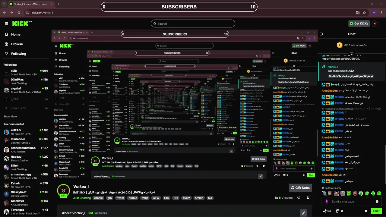Open the Home page in the sidebar
Screen dimensions: 386x217
13,34
